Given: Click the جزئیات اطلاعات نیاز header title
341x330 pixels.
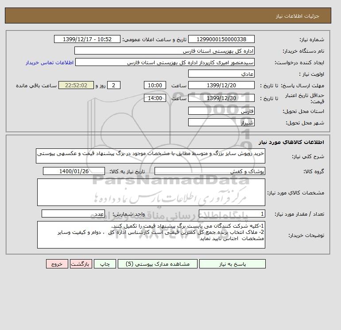Looking at the screenshot, I should (297, 16).
